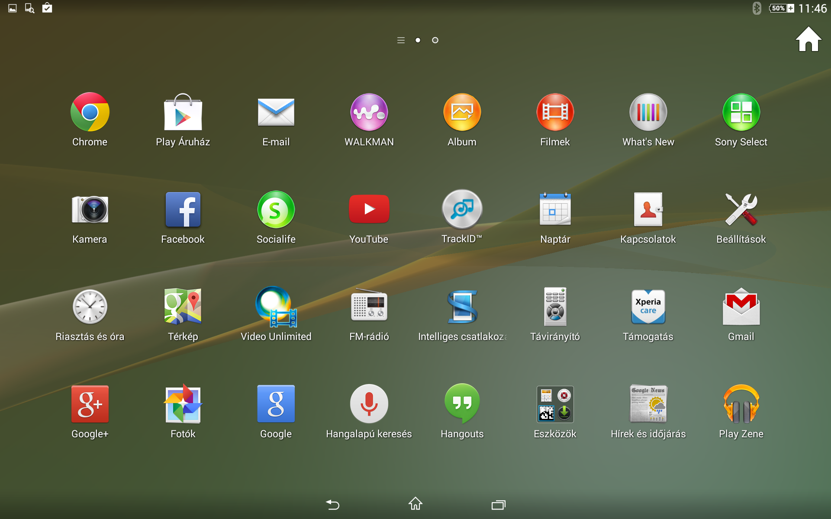The image size is (831, 519).
Task: Launch the Kamera app
Action: click(90, 210)
